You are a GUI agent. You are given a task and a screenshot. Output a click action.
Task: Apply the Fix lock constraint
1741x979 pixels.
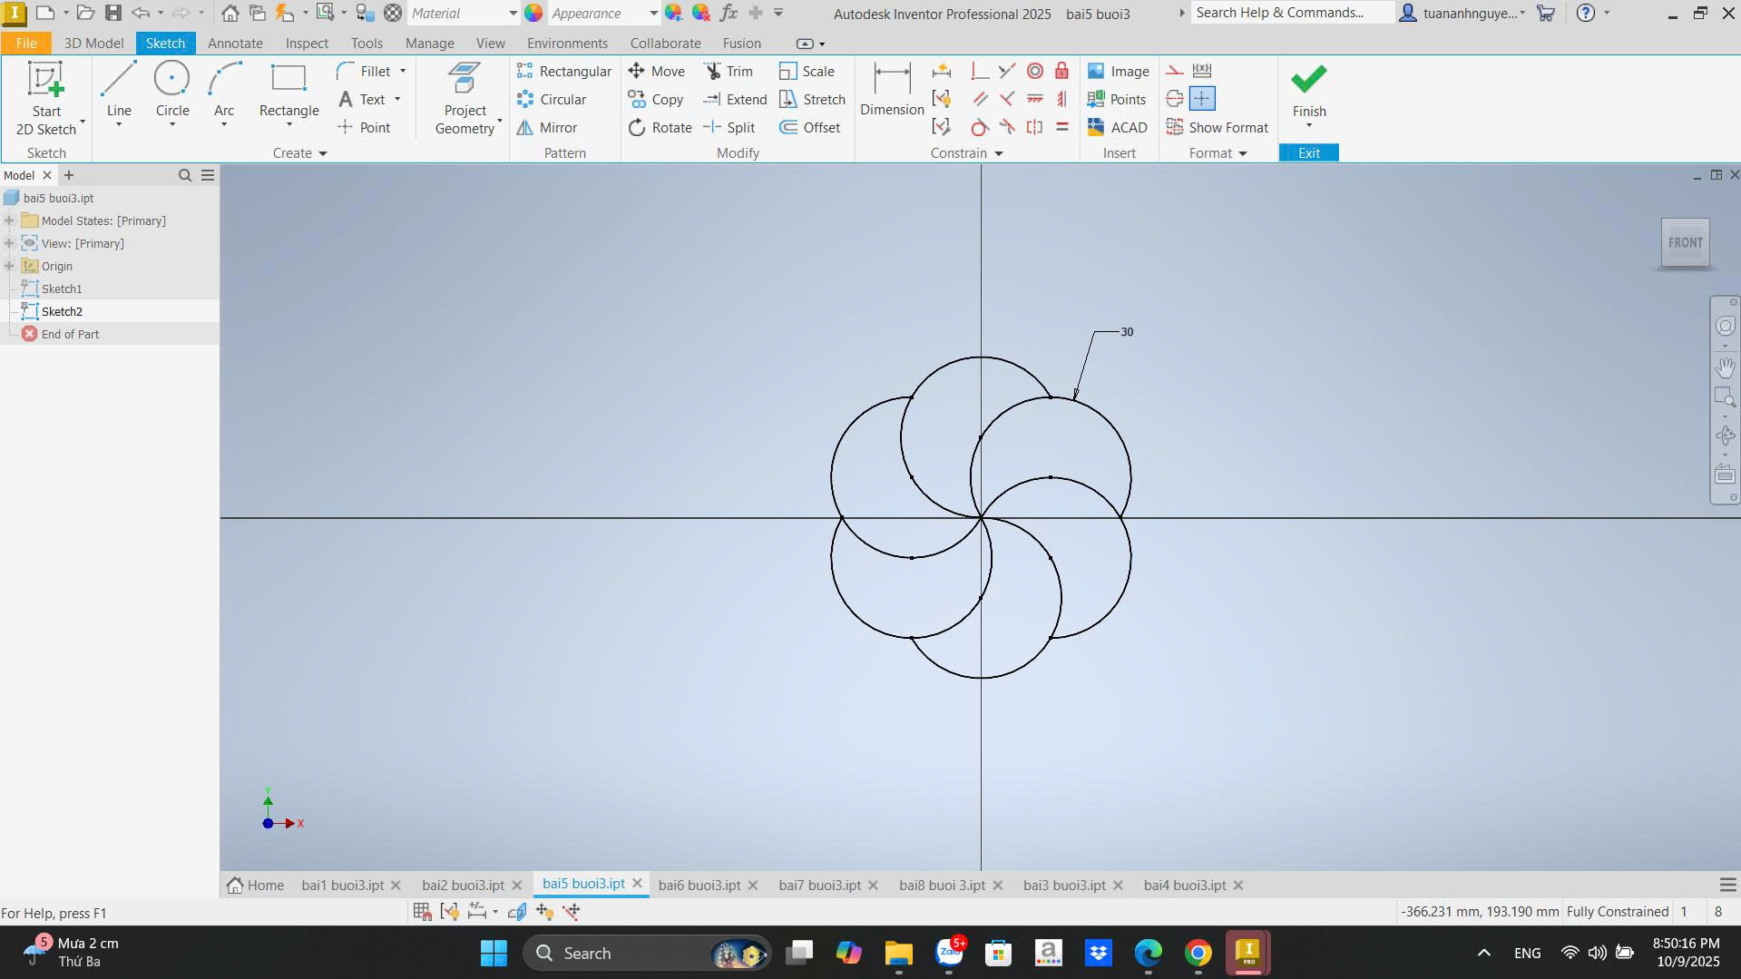(x=1061, y=71)
